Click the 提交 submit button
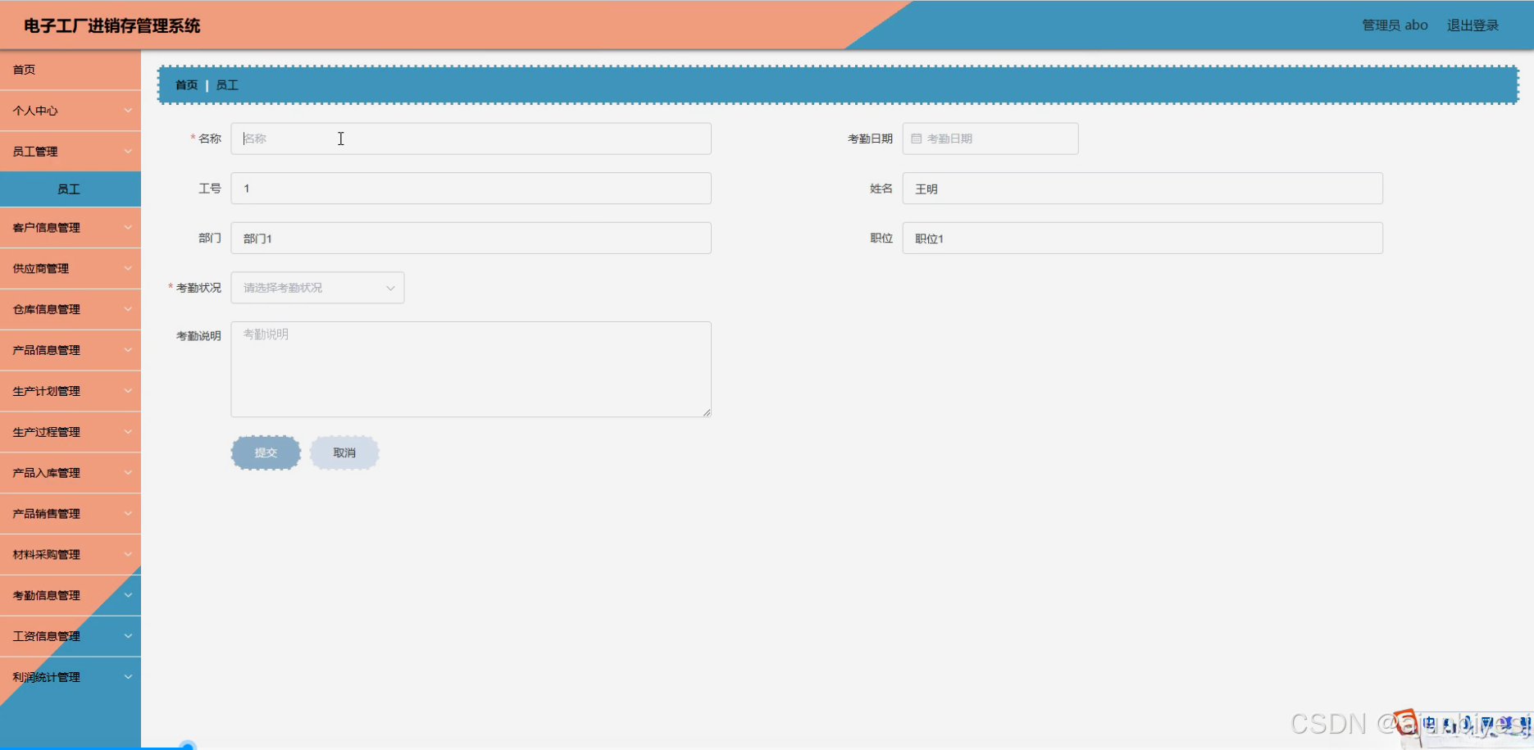Viewport: 1534px width, 750px height. tap(266, 452)
